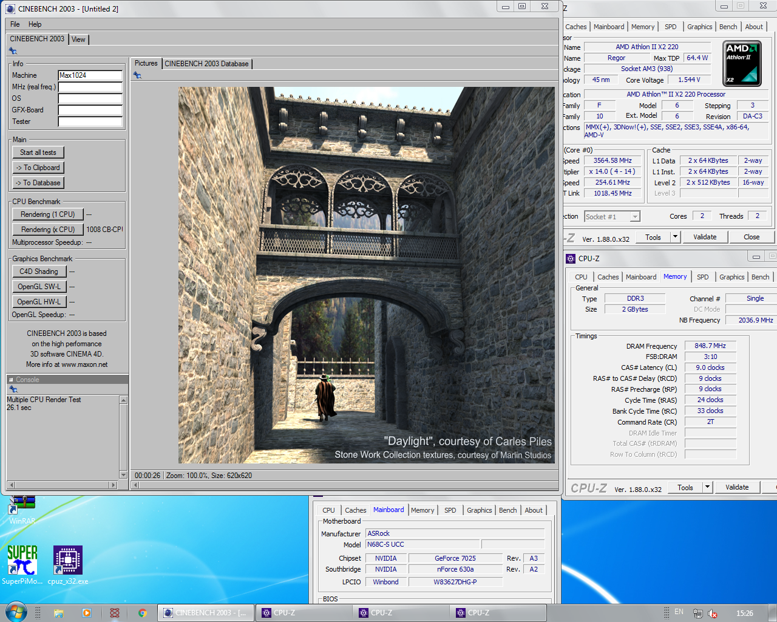Click Tools button in CPU-Z Memory window
The width and height of the screenshot is (777, 622).
(x=685, y=487)
